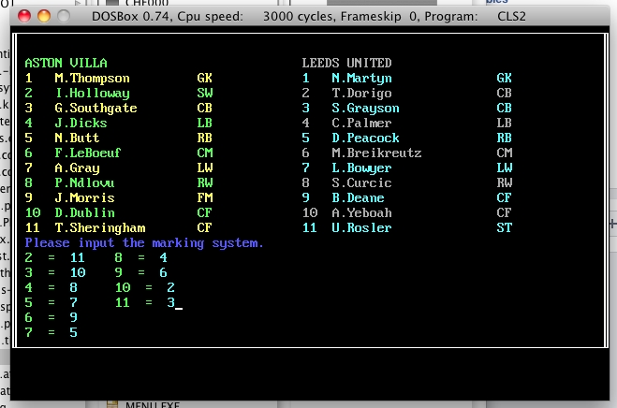Click player T.Sheringham in Aston Villa list
The width and height of the screenshot is (617, 408).
(x=99, y=227)
